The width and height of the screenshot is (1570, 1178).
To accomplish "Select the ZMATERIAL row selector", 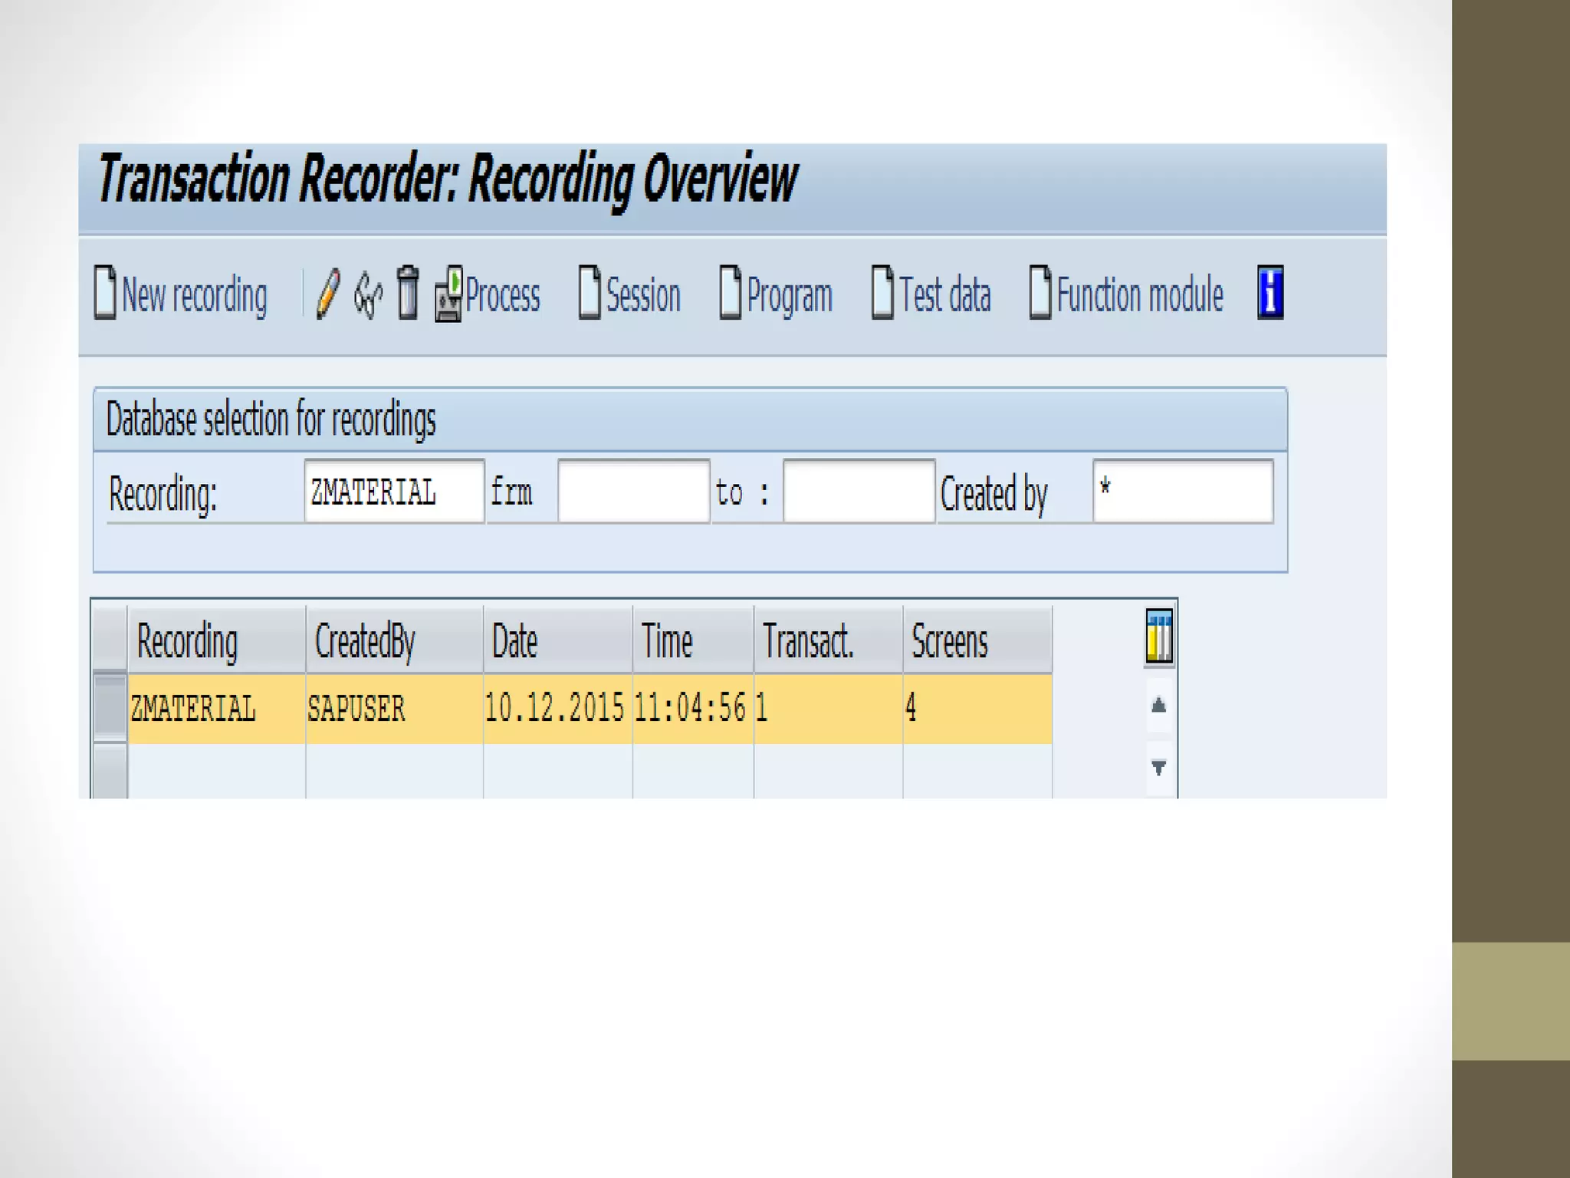I will coord(110,707).
